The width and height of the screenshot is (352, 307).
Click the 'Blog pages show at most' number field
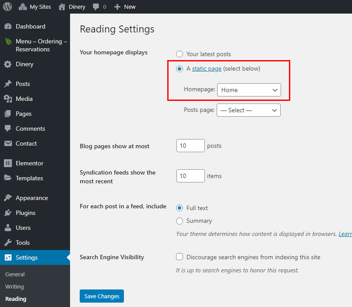[x=190, y=146]
